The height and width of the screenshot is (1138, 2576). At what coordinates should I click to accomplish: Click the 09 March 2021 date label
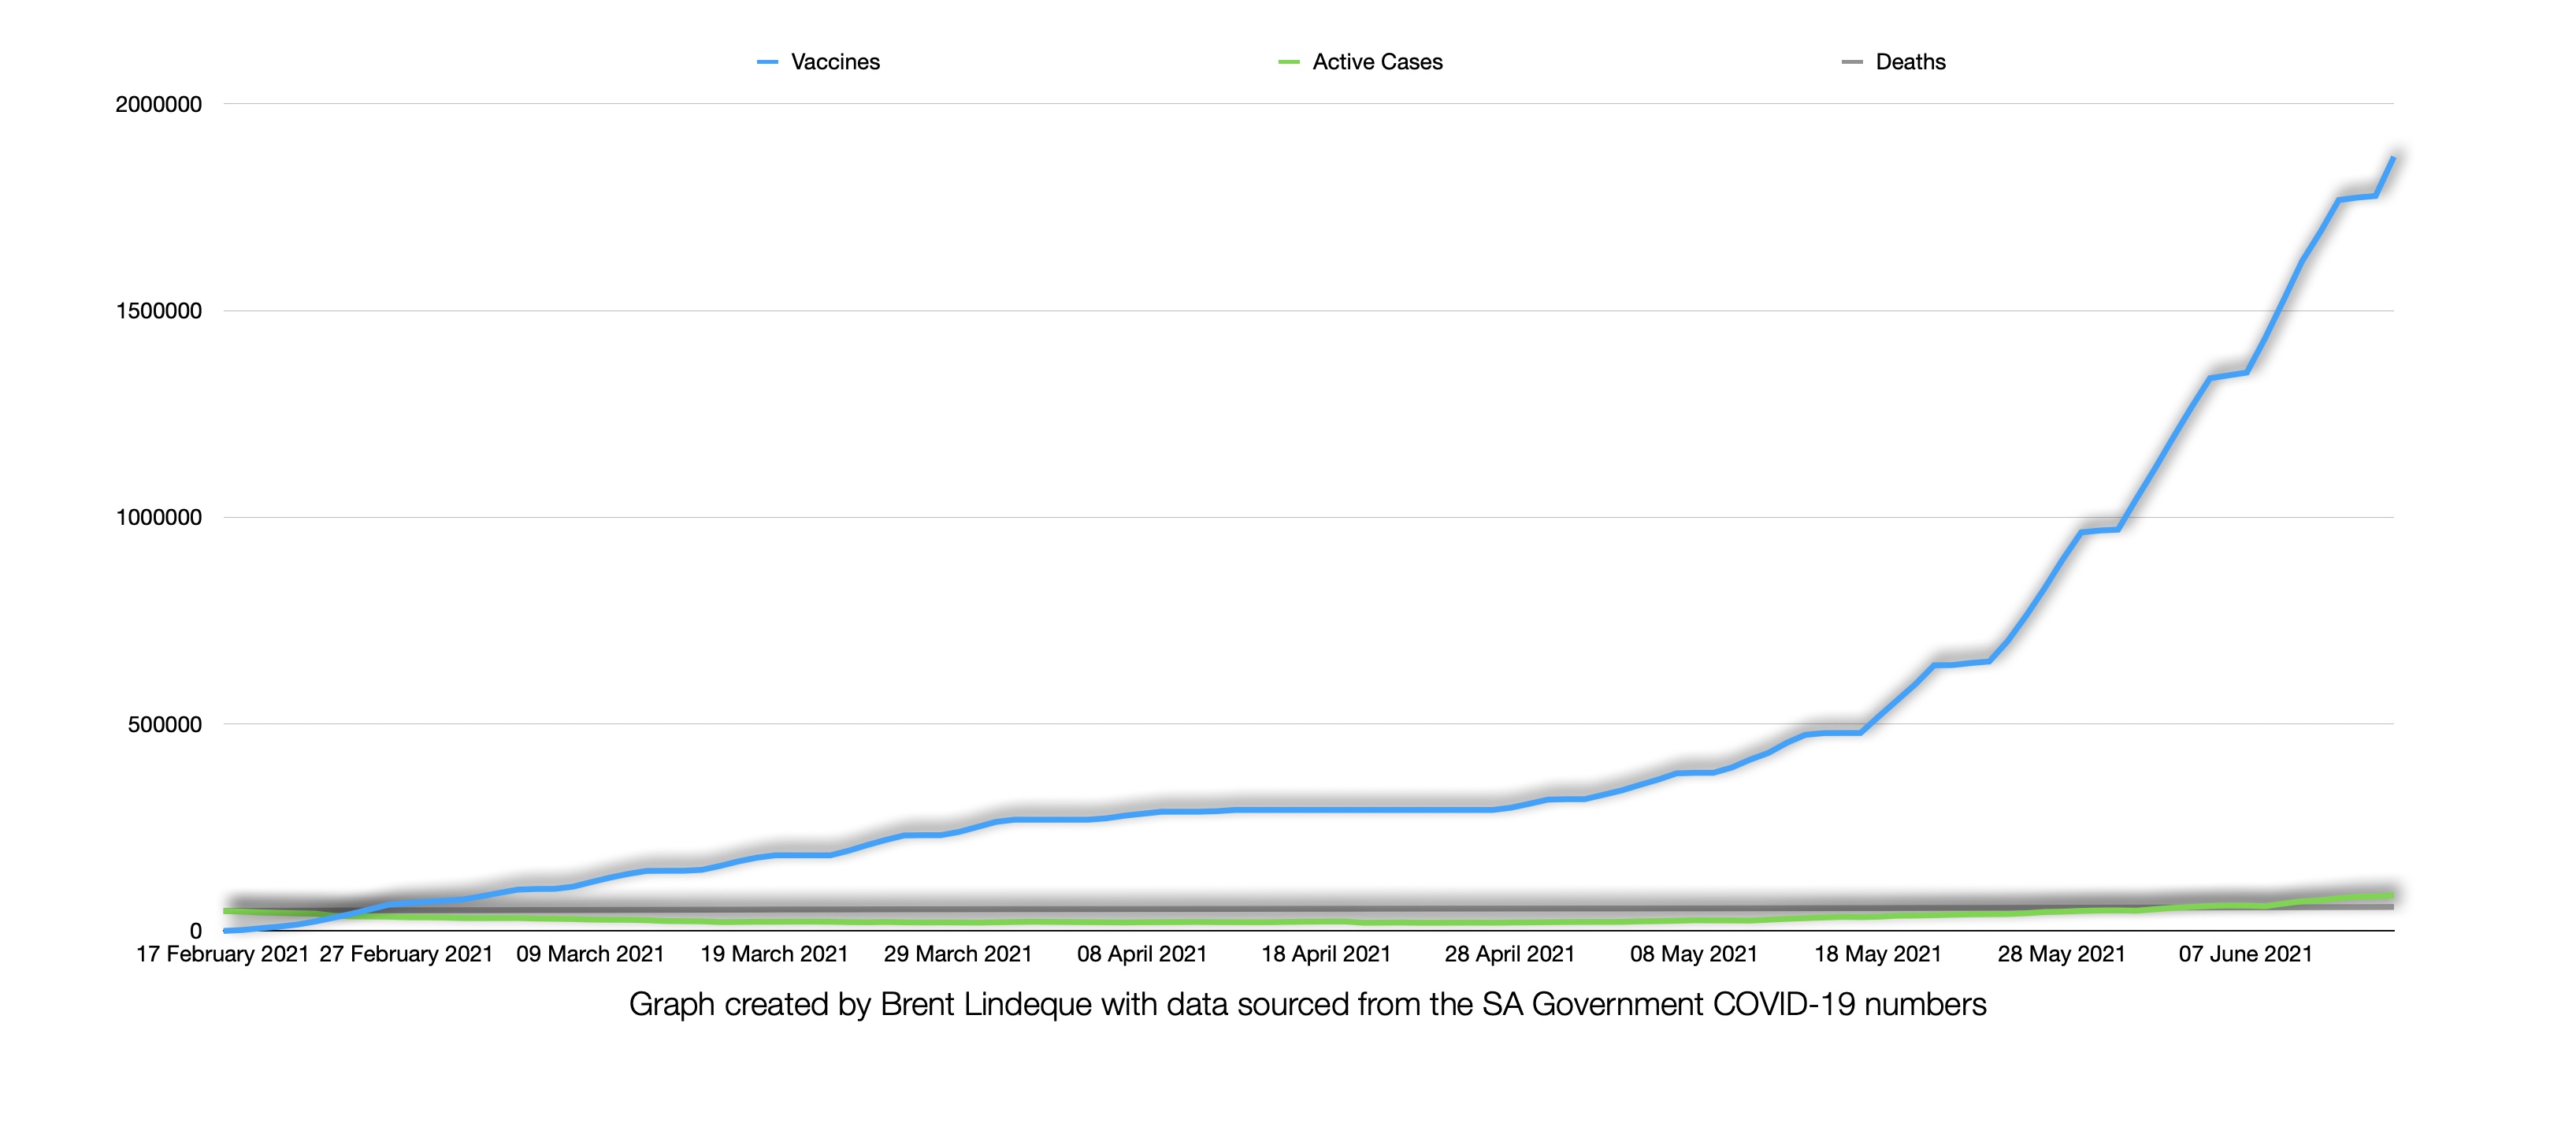point(590,954)
